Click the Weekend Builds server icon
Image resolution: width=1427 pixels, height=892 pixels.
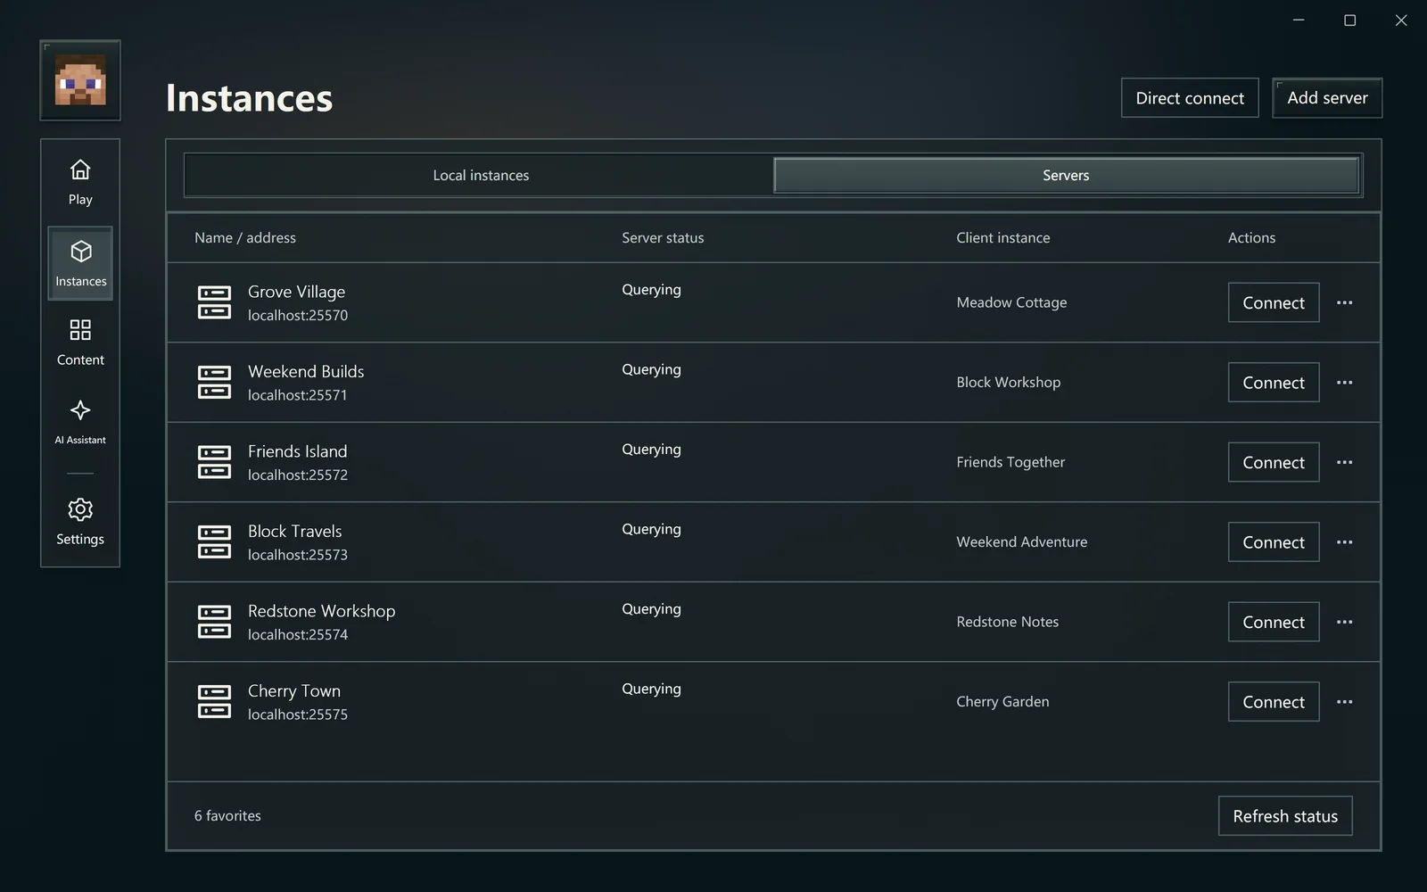(214, 382)
